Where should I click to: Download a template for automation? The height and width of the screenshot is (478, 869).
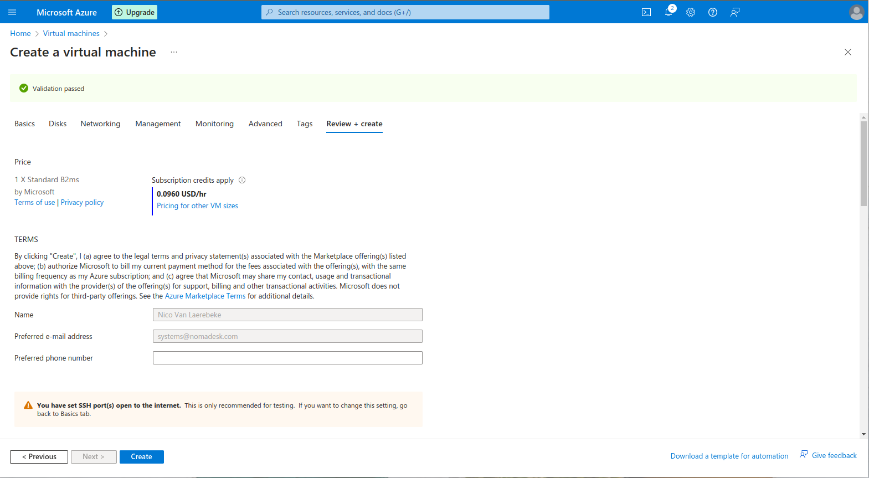(729, 456)
